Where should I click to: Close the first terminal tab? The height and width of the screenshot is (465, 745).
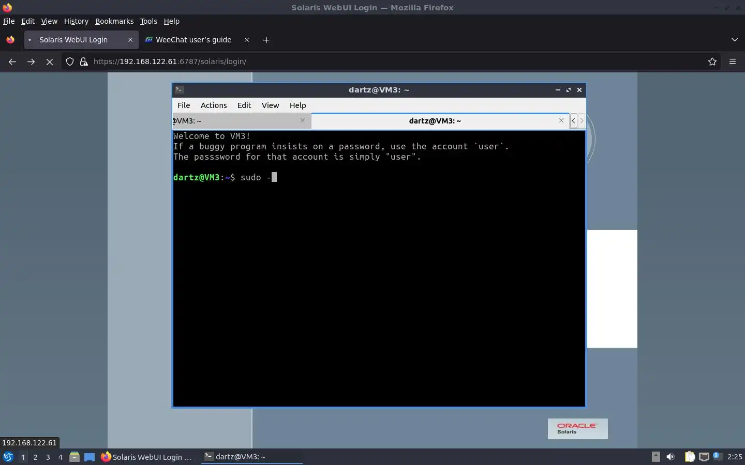coord(303,120)
